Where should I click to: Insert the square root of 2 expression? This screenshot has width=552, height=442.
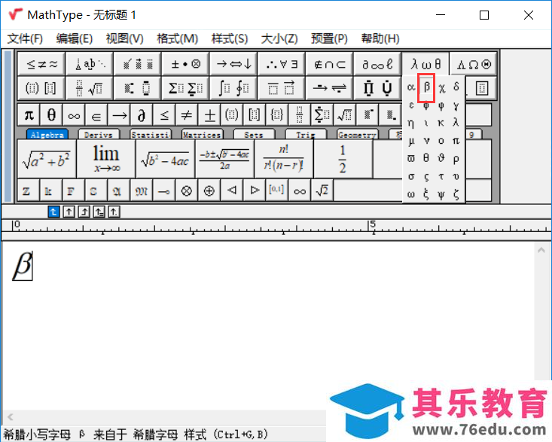click(322, 191)
